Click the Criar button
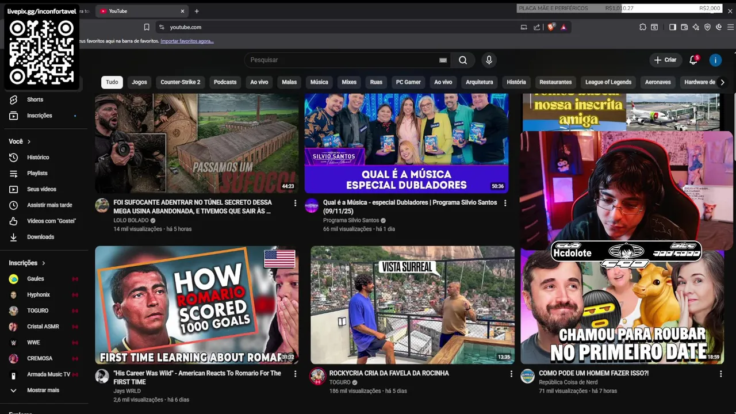The width and height of the screenshot is (736, 414). [x=665, y=60]
